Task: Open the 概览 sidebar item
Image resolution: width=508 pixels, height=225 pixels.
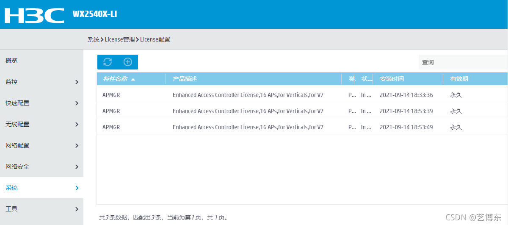Action: 41,61
